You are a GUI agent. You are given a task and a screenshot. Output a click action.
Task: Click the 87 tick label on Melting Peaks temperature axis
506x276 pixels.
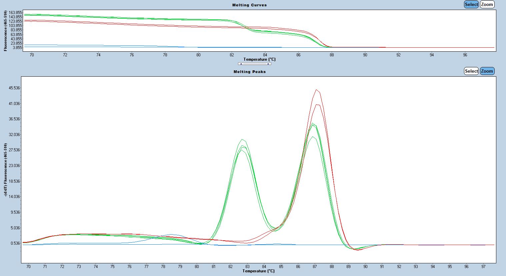[x=315, y=267]
